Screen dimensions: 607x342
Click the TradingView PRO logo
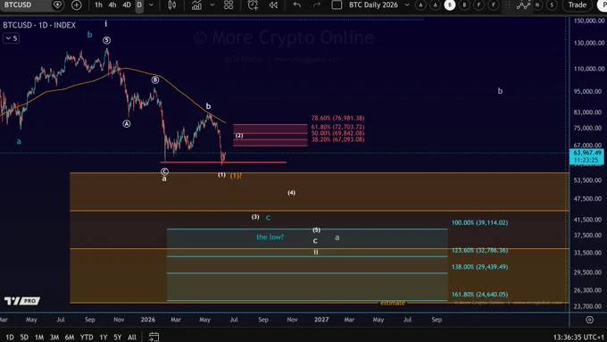pos(22,301)
